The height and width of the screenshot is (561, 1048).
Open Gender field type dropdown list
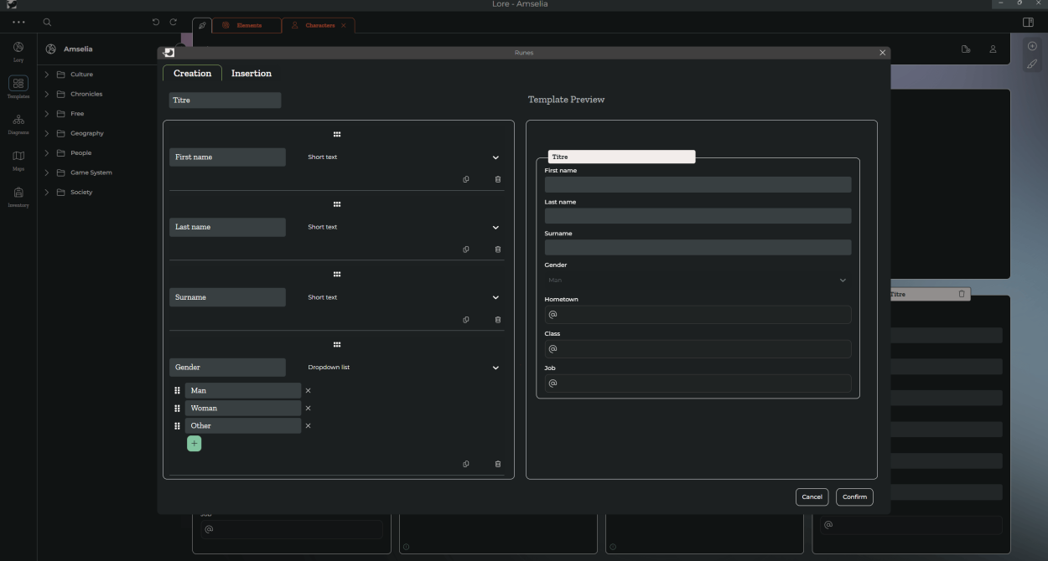495,368
